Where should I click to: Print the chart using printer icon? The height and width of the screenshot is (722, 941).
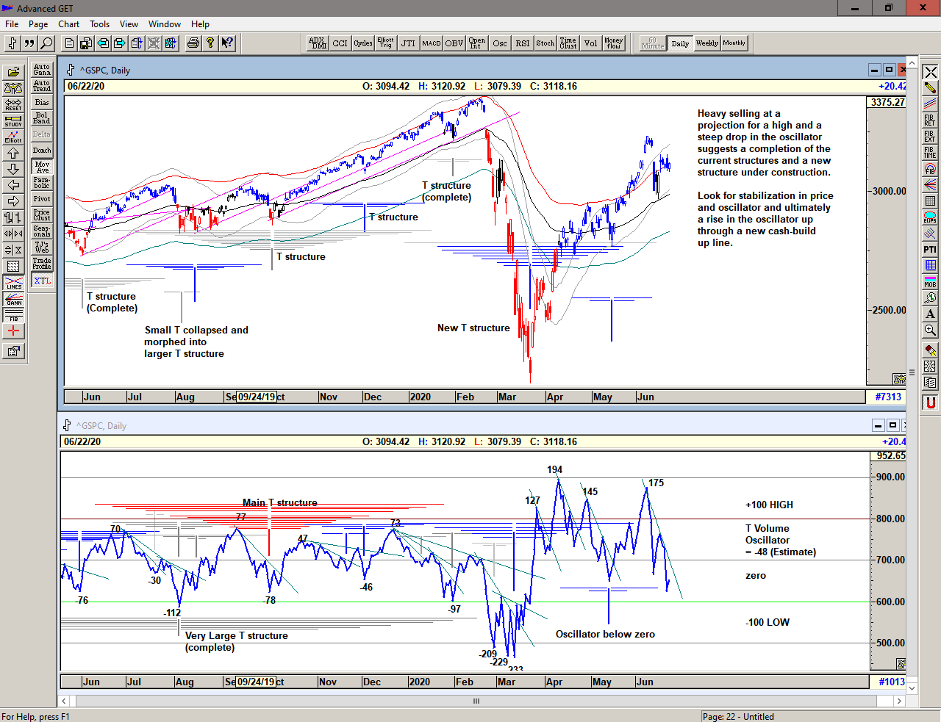pos(193,43)
